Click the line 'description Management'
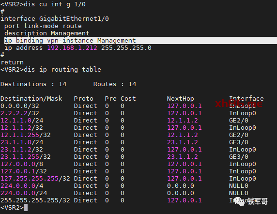277x214 pixels. click(47, 33)
